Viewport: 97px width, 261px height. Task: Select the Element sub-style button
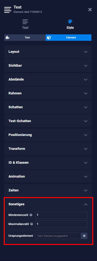coord(68,38)
